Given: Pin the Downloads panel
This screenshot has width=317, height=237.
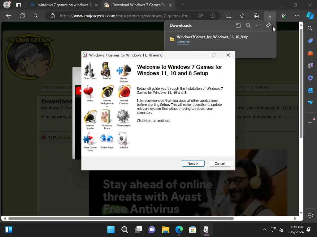Looking at the screenshot, I should tap(268, 25).
